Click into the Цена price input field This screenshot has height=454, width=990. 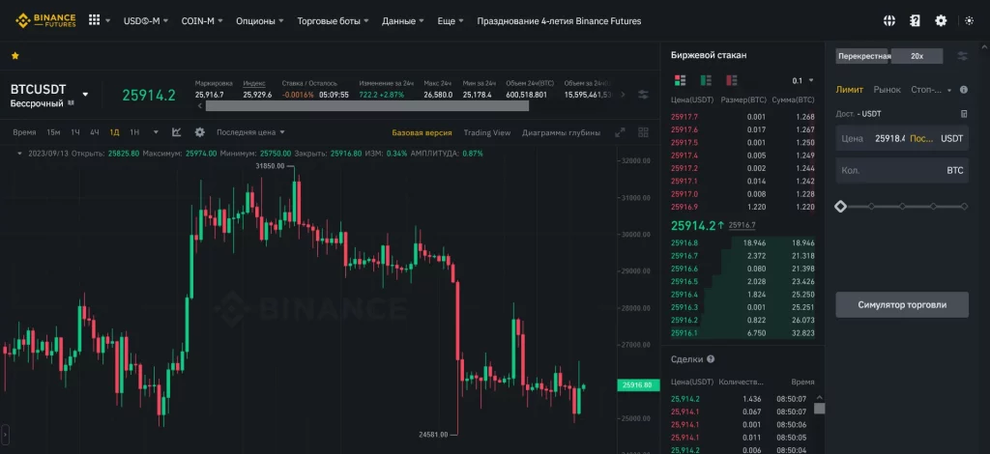(x=902, y=138)
